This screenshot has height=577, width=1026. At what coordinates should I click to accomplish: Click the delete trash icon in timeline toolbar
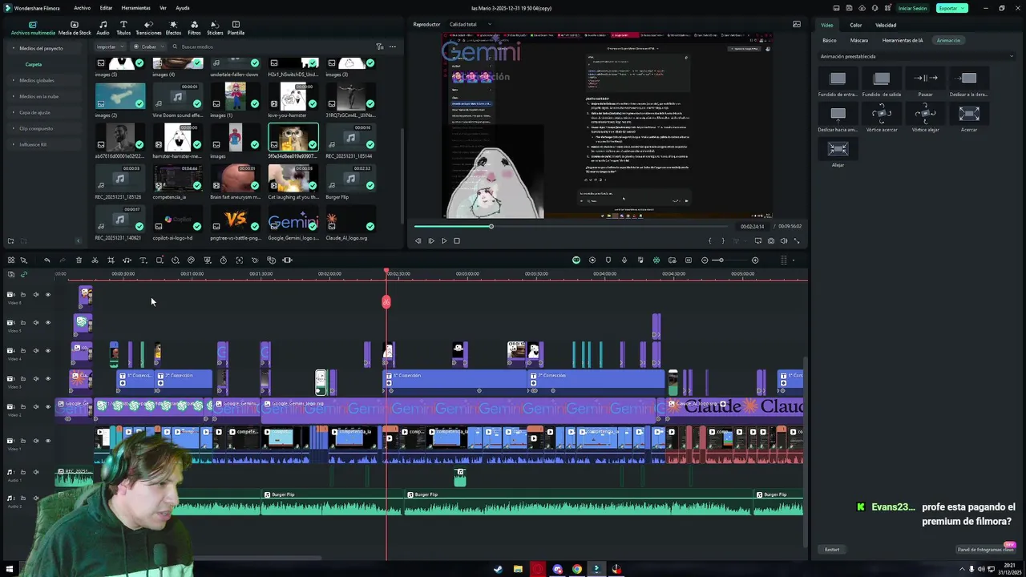tap(79, 260)
